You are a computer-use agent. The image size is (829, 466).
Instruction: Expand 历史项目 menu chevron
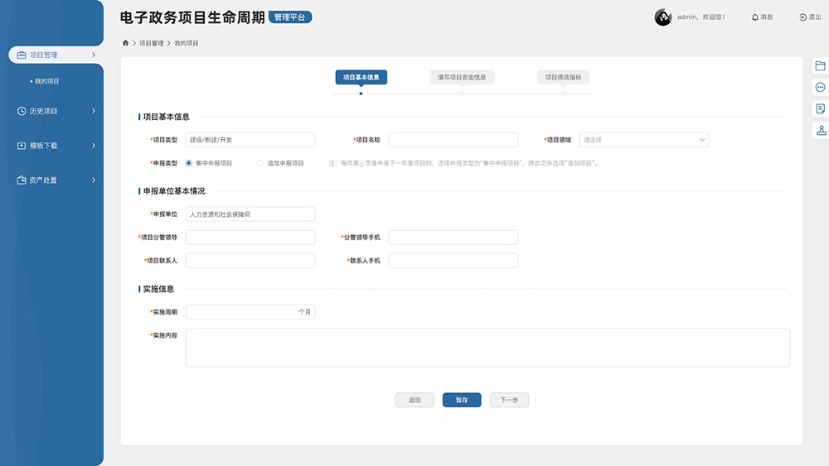(x=94, y=111)
